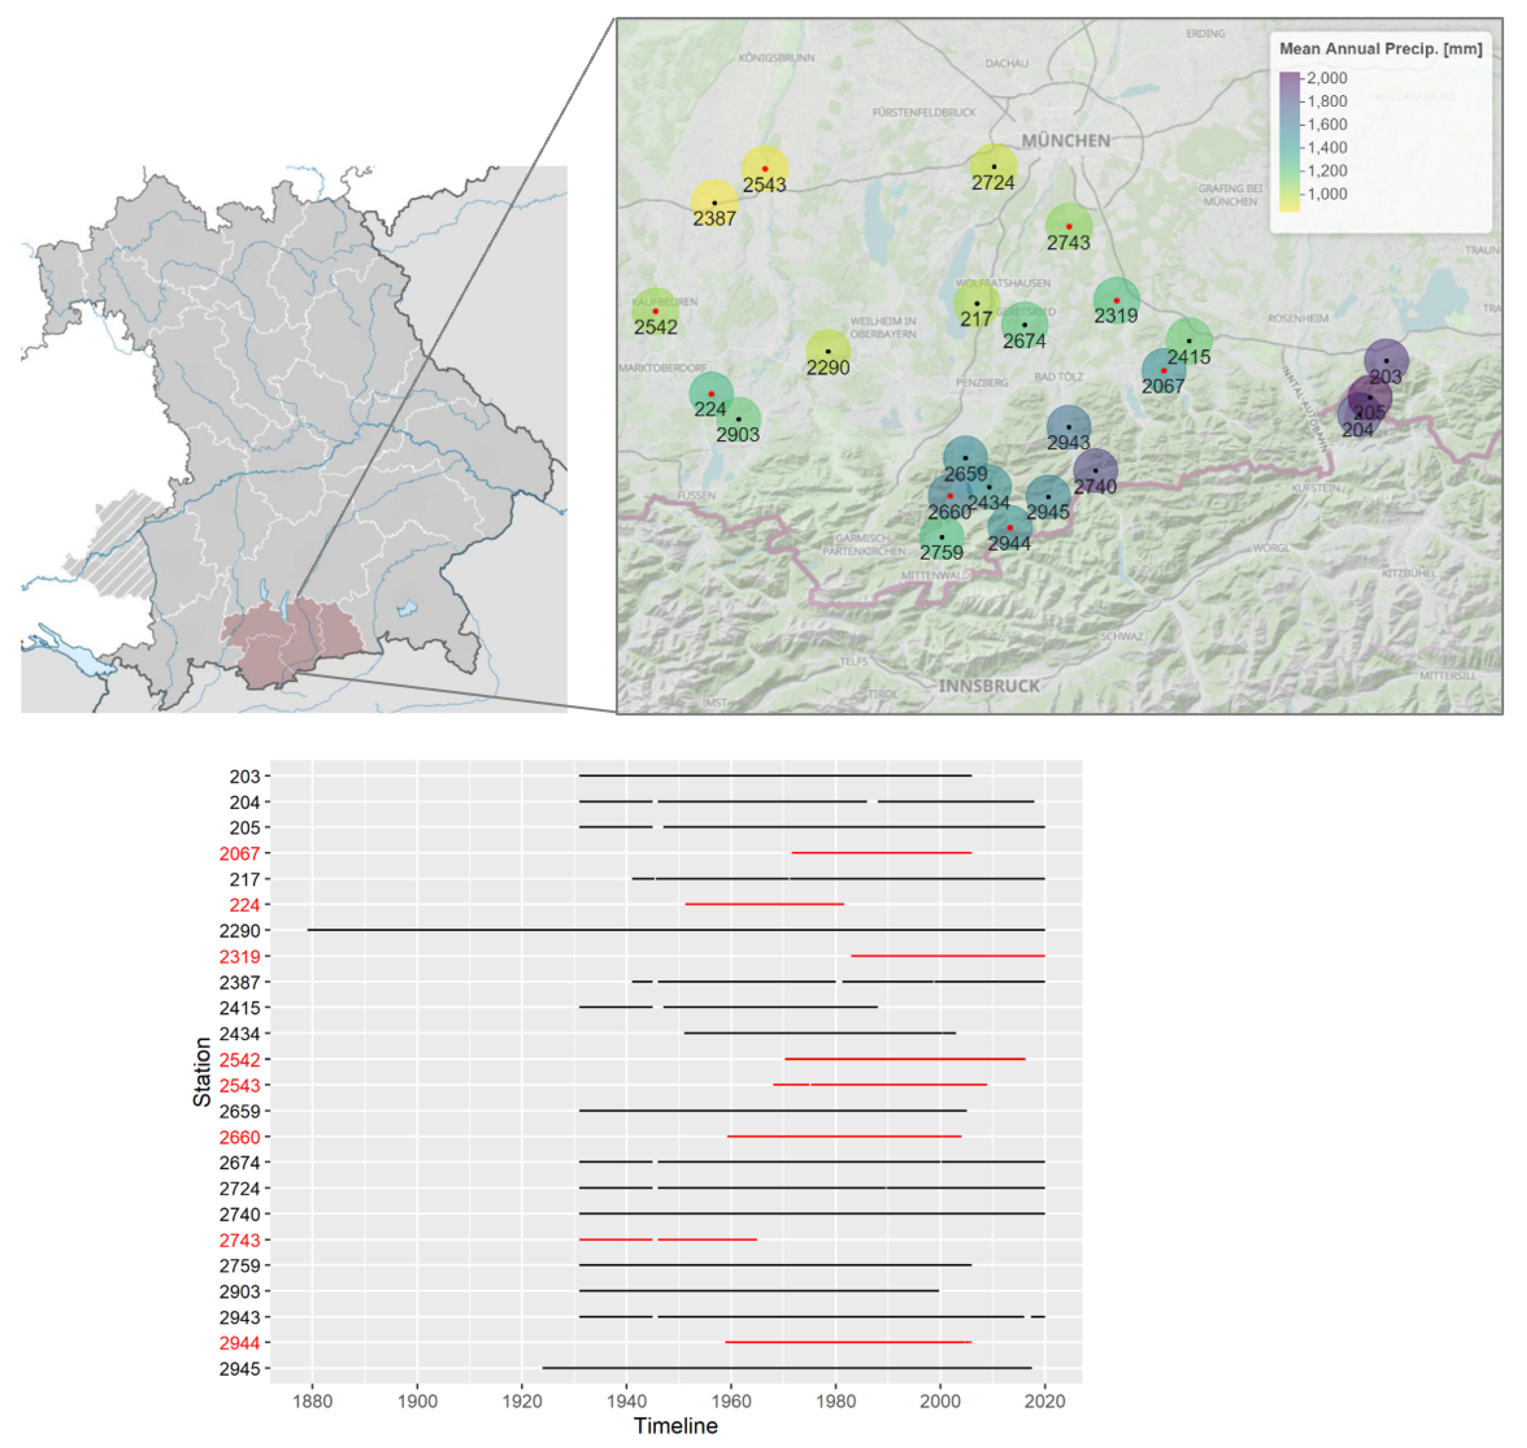This screenshot has width=1527, height=1448.
Task: Click station marker 2543 on map
Action: pos(765,168)
